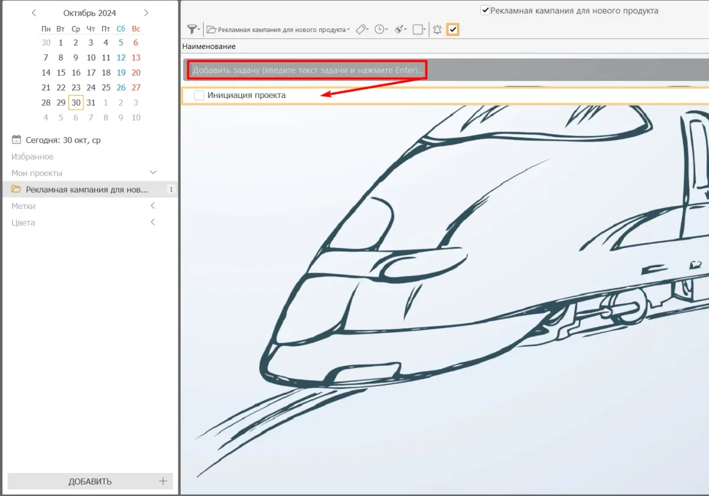Expand the Цвета section chevron
The width and height of the screenshot is (709, 496).
coord(153,223)
